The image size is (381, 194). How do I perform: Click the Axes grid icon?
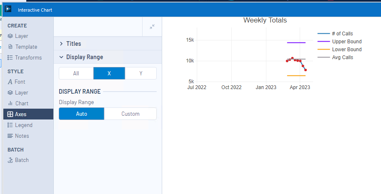10,114
